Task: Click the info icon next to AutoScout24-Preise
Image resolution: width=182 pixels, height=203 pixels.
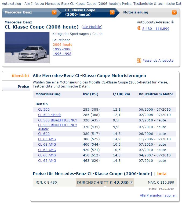Action: pyautogui.click(x=172, y=22)
